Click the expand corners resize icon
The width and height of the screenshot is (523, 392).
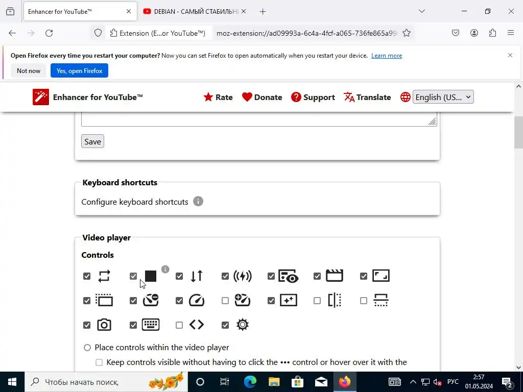(x=381, y=276)
